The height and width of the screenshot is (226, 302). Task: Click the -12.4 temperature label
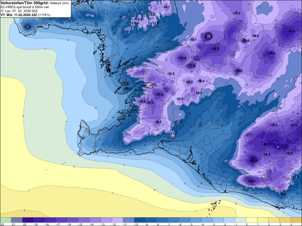(173, 133)
